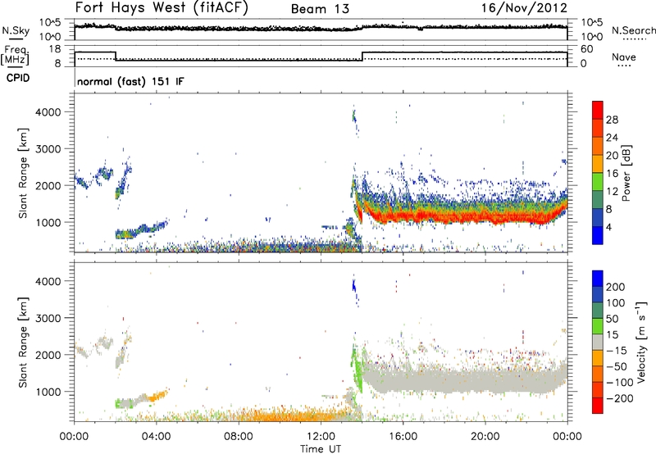Click the 'Fort Hays West (fitACF)' title
Image resolution: width=656 pixels, height=454 pixels.
click(x=162, y=7)
